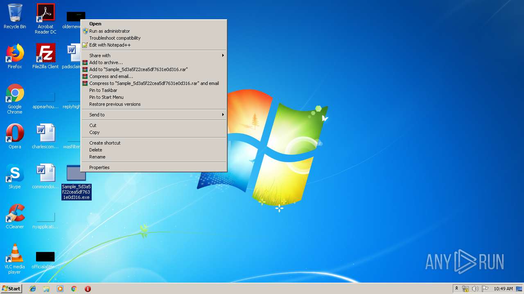Select the Firefox desktop shortcut
The image size is (524, 294).
pyautogui.click(x=15, y=56)
